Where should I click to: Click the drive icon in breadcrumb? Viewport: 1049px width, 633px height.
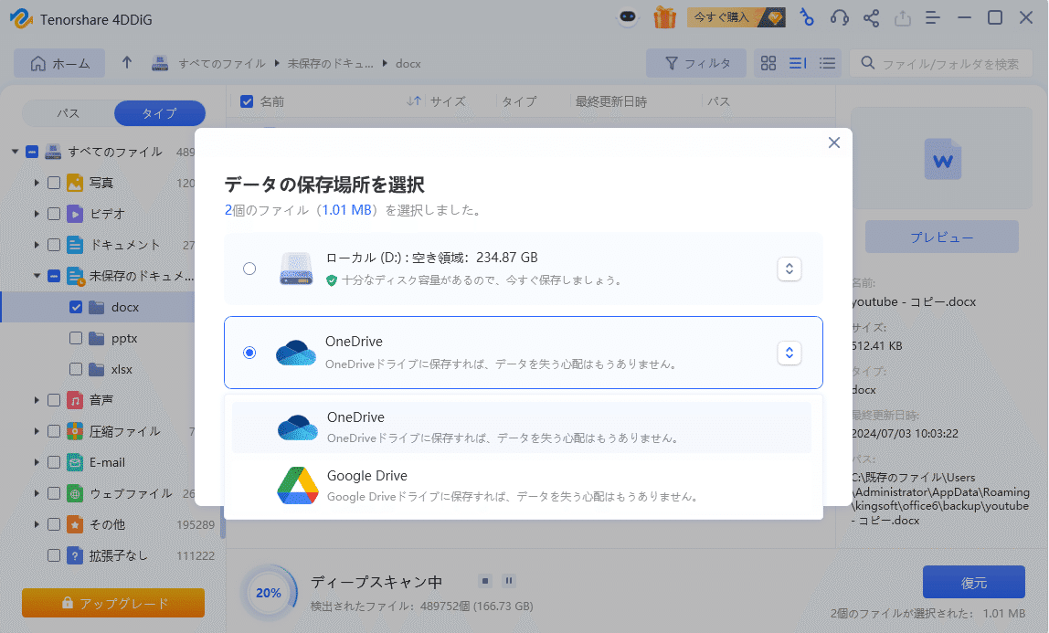click(x=160, y=64)
